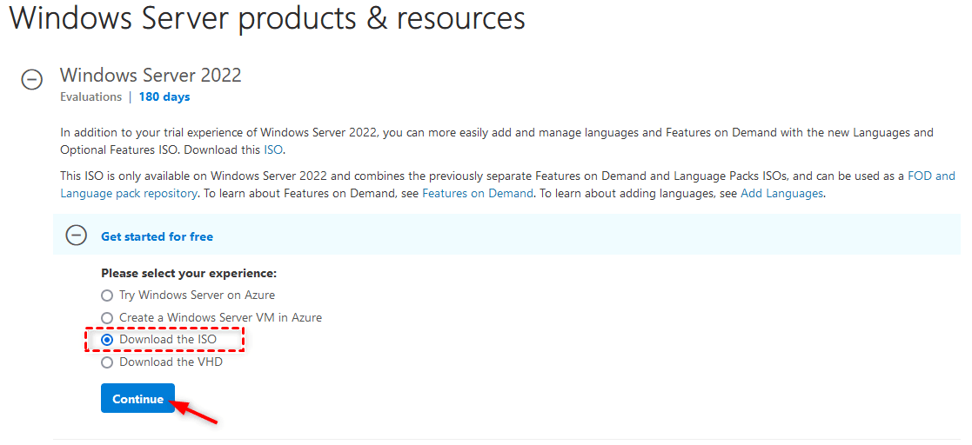Click the 'Windows Server 2022' section heading
This screenshot has height=445, width=972.
(x=151, y=76)
